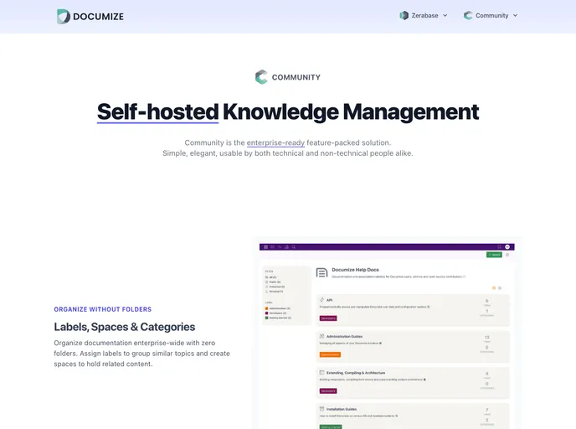Click the Community logo above the main heading
Image resolution: width=576 pixels, height=429 pixels.
288,77
